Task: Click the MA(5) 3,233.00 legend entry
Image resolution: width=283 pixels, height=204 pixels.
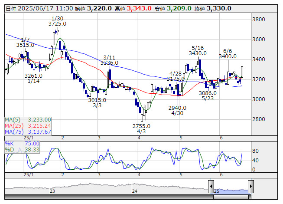Action: coord(28,120)
